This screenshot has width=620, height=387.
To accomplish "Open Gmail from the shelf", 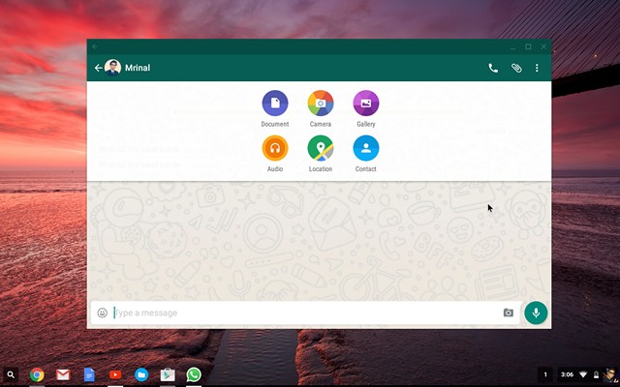I will [63, 374].
